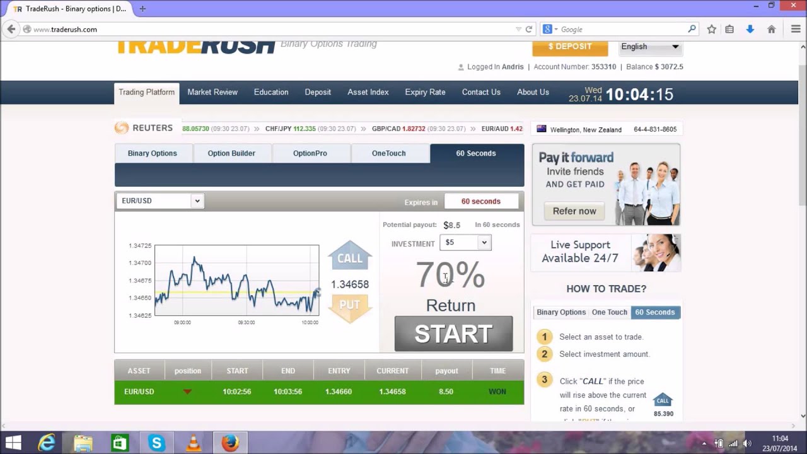Open the English language dropdown
Image resolution: width=807 pixels, height=454 pixels.
(649, 47)
